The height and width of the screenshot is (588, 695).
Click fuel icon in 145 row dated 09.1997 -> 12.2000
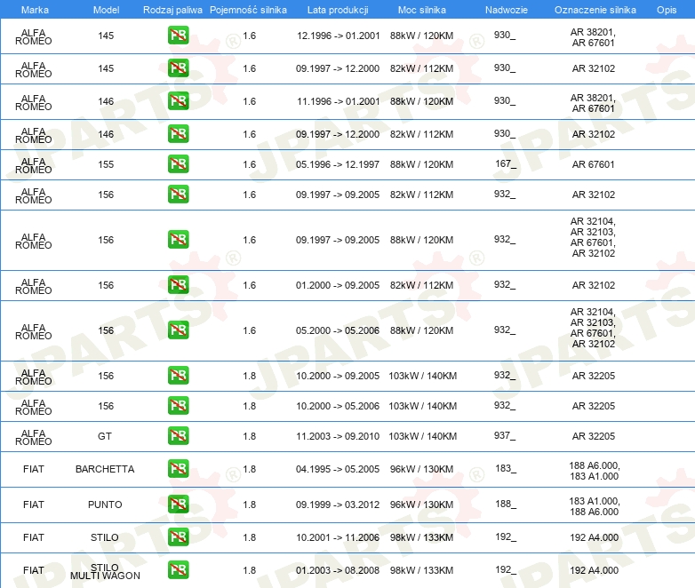click(178, 68)
